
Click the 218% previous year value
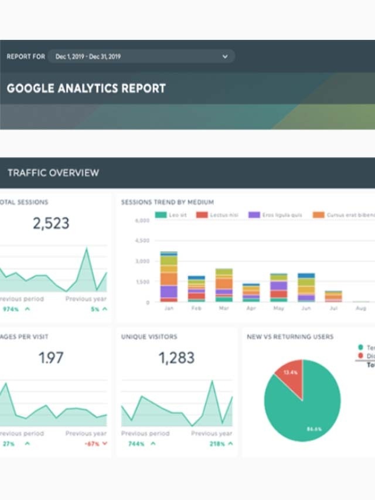[217, 444]
